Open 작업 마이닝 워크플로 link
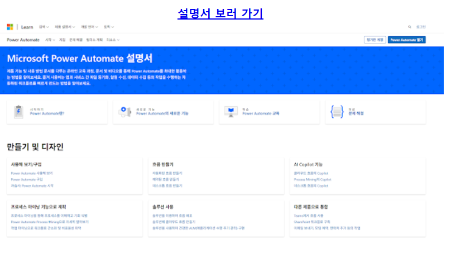The image size is (451, 253). [46, 228]
